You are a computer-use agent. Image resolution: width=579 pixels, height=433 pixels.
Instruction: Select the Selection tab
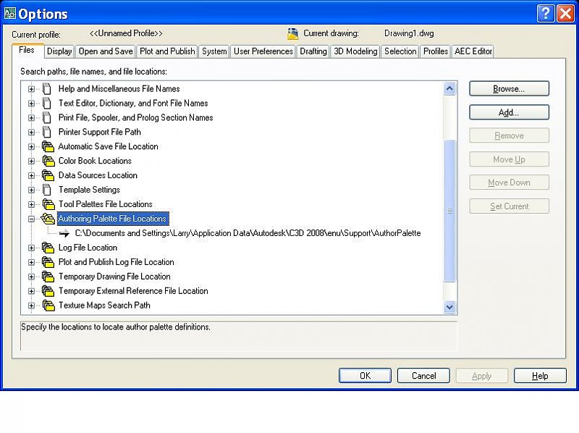tap(400, 51)
